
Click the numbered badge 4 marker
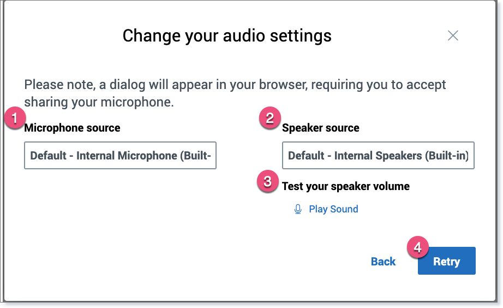pyautogui.click(x=418, y=248)
